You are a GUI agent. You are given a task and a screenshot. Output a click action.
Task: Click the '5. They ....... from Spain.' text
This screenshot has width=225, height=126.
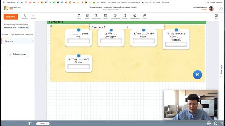pos(79,61)
